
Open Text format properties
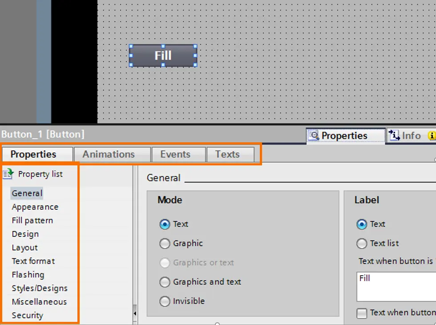tap(33, 261)
